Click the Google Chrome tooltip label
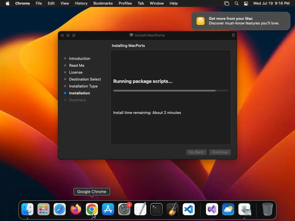295x221 pixels. point(92,192)
